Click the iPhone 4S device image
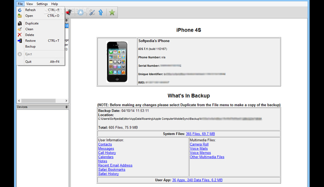 click(117, 62)
